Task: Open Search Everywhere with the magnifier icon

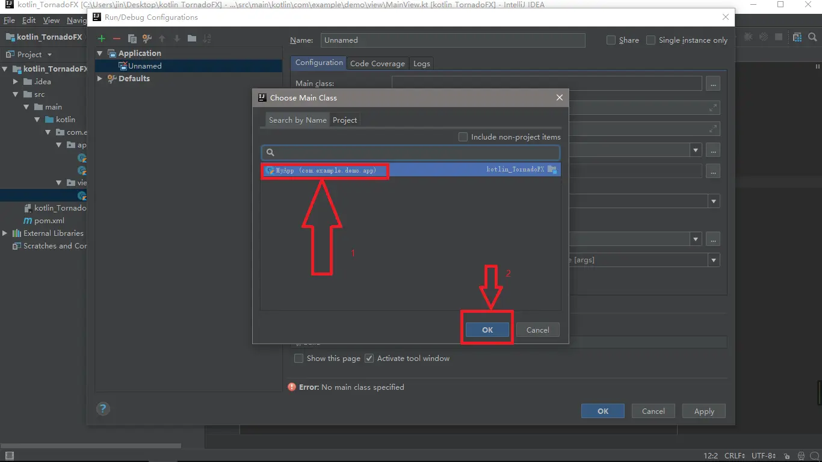Action: pos(812,37)
